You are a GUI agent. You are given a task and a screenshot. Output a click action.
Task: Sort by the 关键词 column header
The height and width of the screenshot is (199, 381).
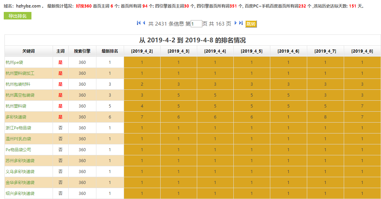point(28,51)
